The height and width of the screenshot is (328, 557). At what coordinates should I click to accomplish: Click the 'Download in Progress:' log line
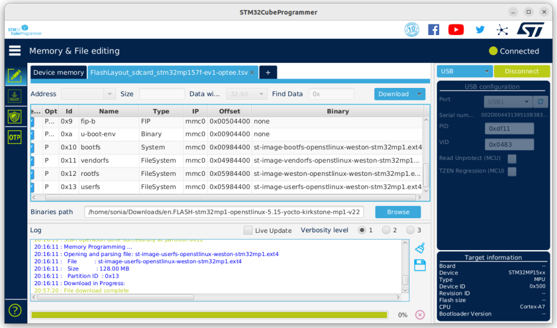pos(80,283)
